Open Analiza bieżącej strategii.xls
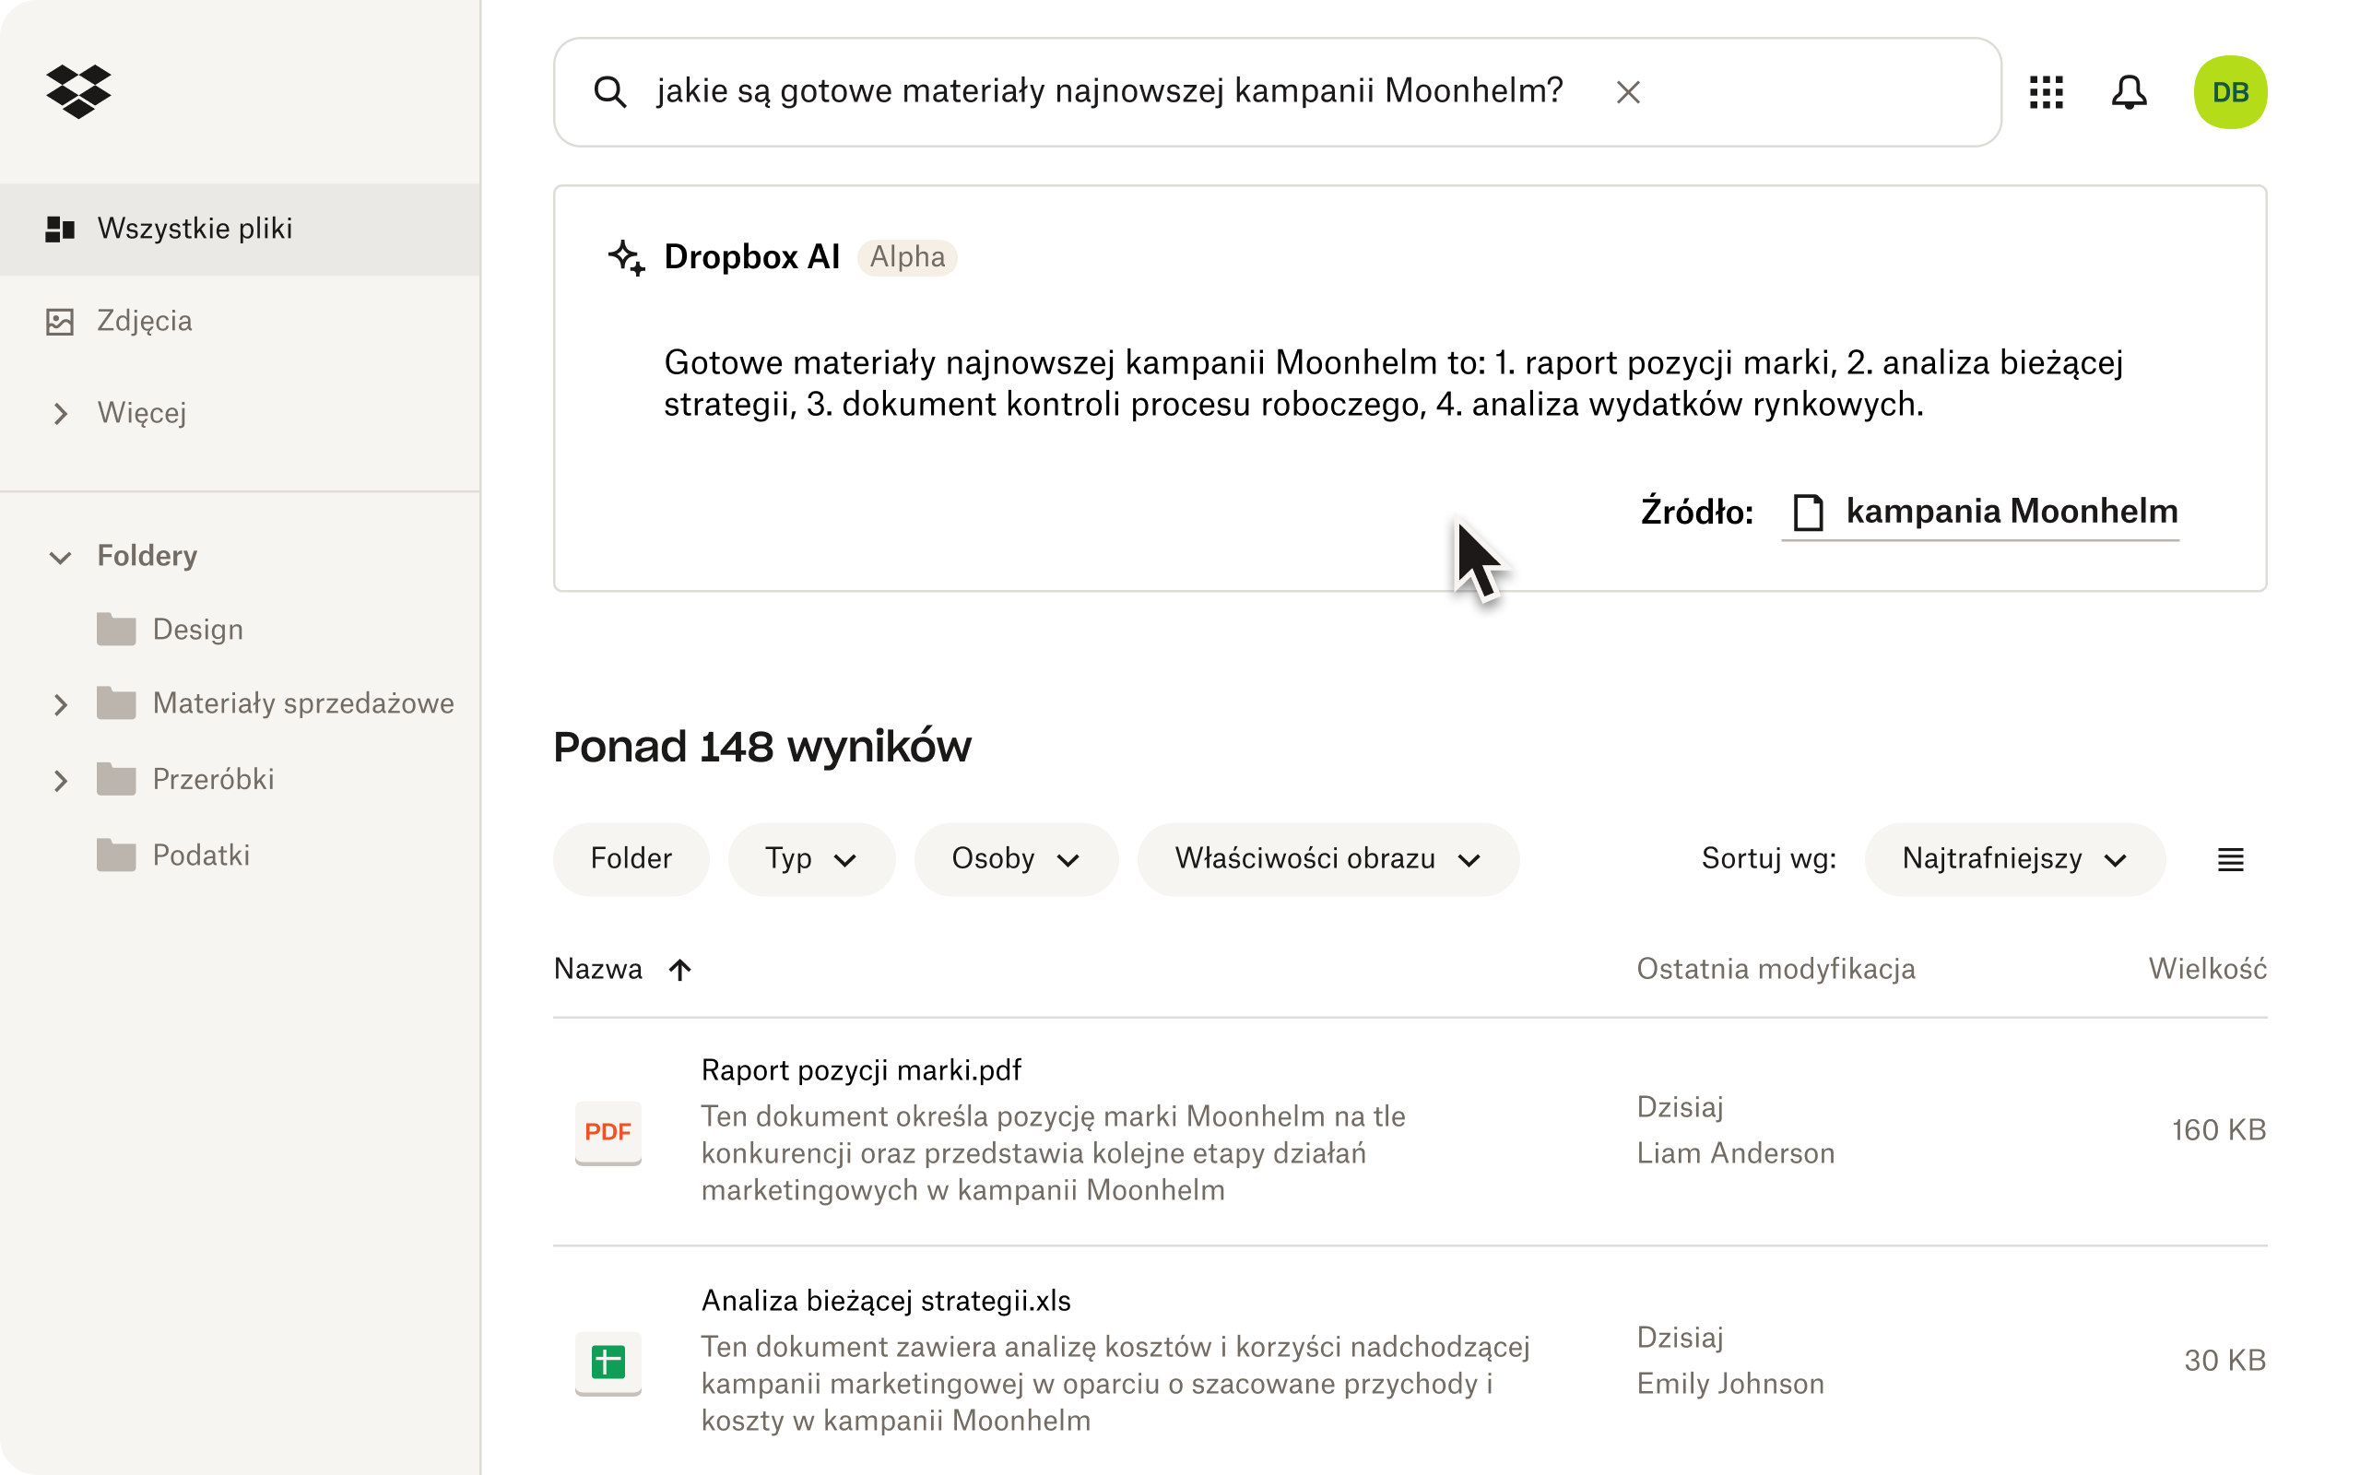Image resolution: width=2360 pixels, height=1475 pixels. click(x=886, y=1301)
